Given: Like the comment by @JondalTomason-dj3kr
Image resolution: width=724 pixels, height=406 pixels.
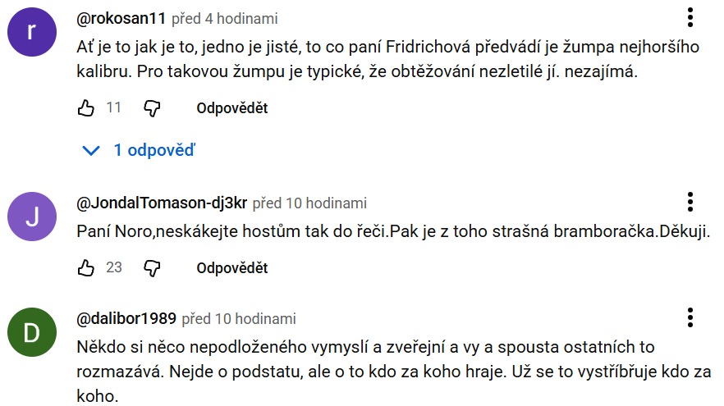Looking at the screenshot, I should pyautogui.click(x=86, y=268).
